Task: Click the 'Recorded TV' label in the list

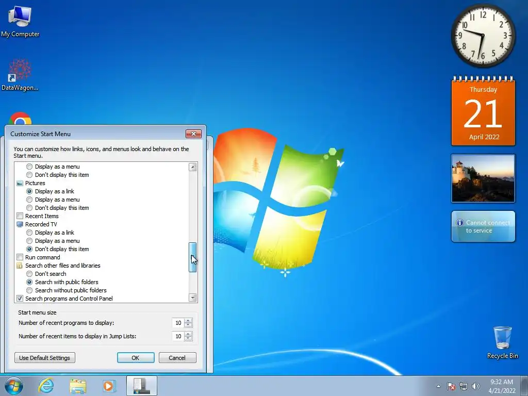Action: pyautogui.click(x=41, y=224)
